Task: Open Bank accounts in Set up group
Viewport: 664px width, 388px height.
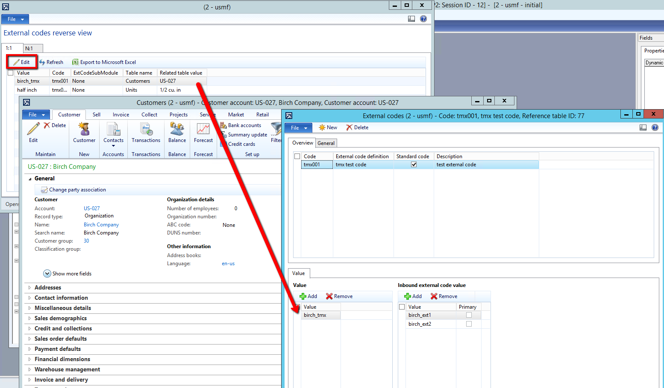Action: pos(241,125)
